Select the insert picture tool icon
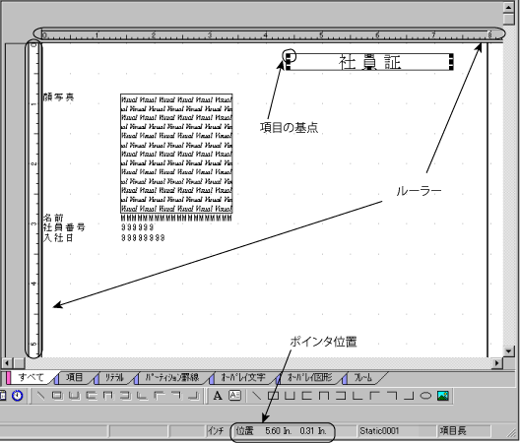Viewport: 520px width, 443px height. click(x=443, y=396)
